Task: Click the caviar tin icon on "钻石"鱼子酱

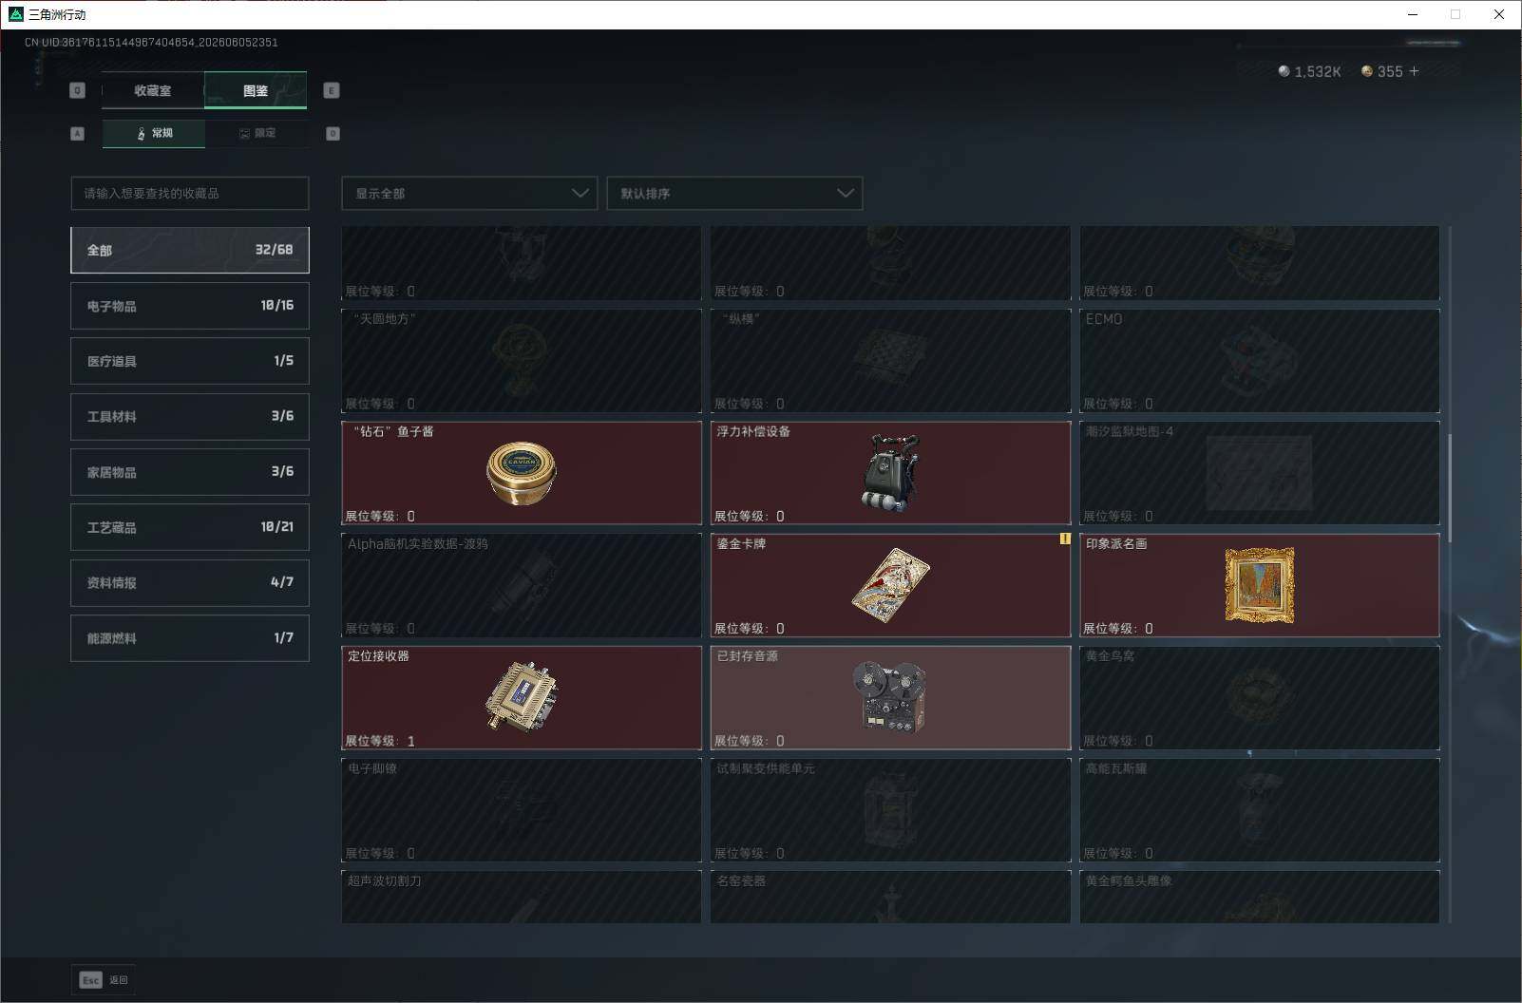Action: pos(522,473)
